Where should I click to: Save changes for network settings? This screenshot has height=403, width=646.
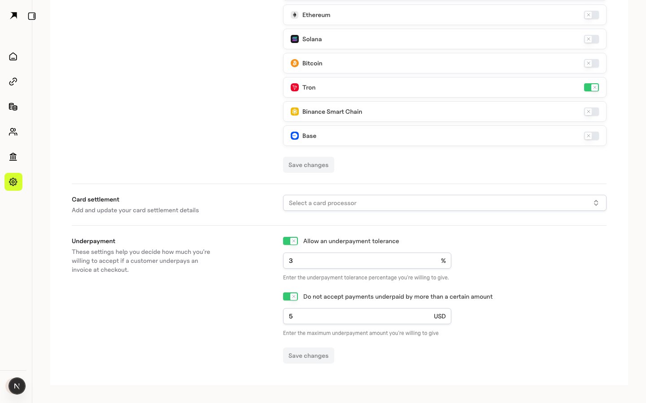tap(309, 165)
